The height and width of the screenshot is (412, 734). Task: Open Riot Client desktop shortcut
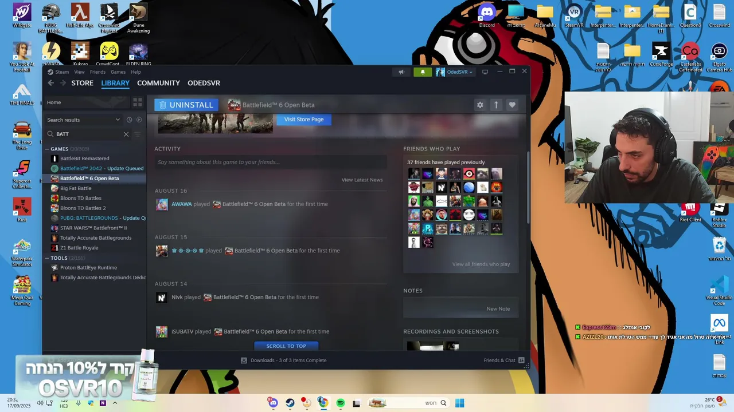(x=690, y=211)
